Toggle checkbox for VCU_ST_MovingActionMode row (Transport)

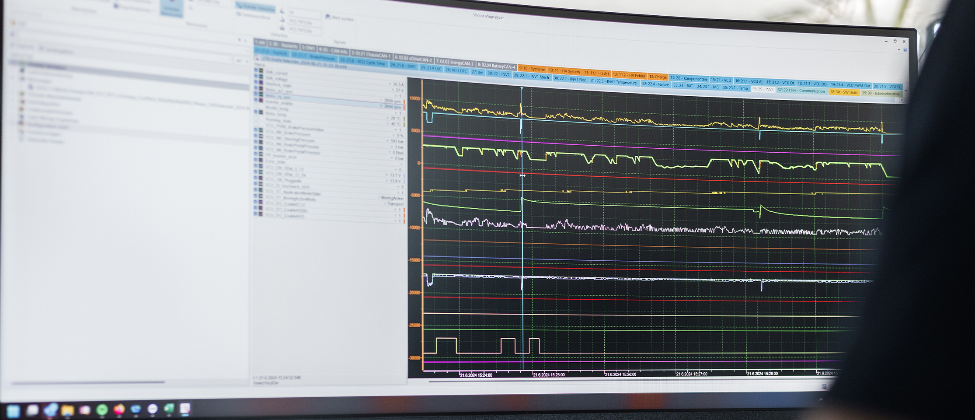pyautogui.click(x=256, y=196)
